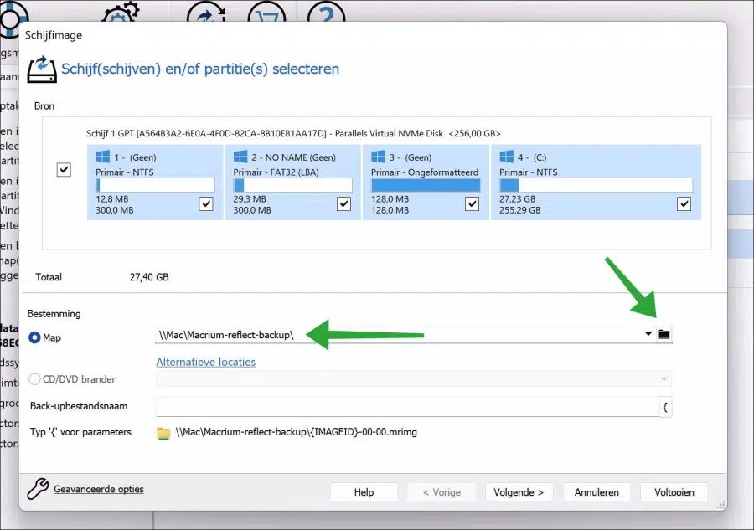
Task: Expand the destination folder path dropdown
Action: tap(648, 333)
